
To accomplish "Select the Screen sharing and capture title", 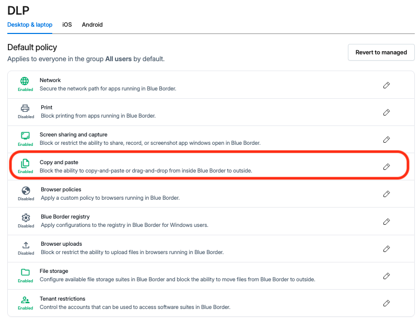I will click(x=73, y=135).
